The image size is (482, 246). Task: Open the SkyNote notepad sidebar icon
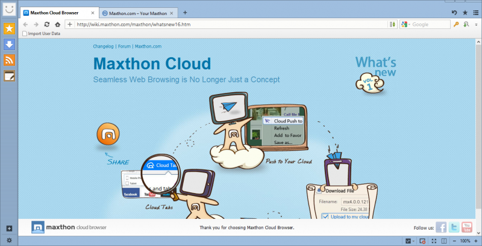pos(9,75)
